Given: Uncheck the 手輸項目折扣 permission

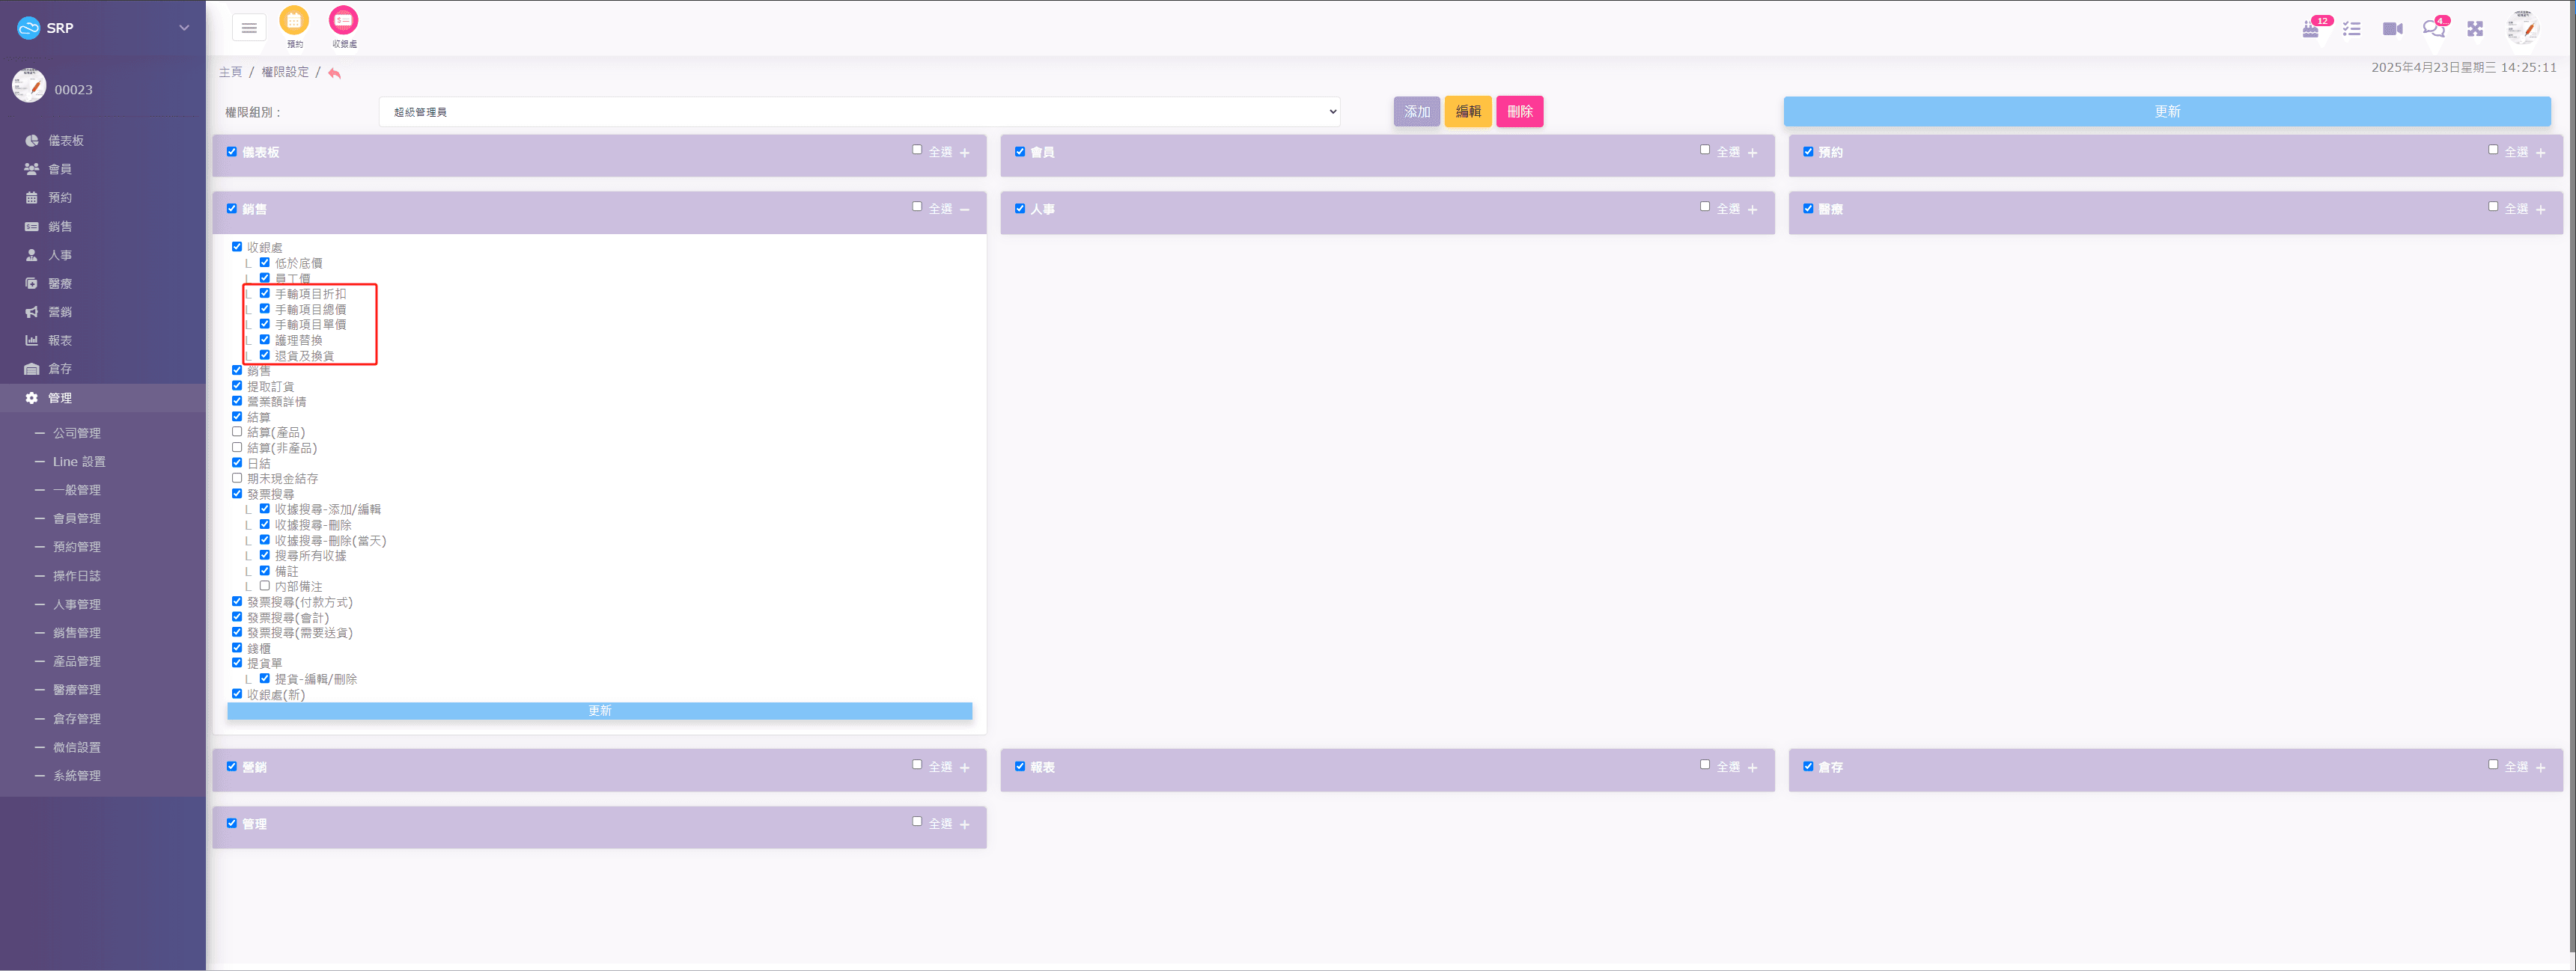Looking at the screenshot, I should pyautogui.click(x=265, y=294).
